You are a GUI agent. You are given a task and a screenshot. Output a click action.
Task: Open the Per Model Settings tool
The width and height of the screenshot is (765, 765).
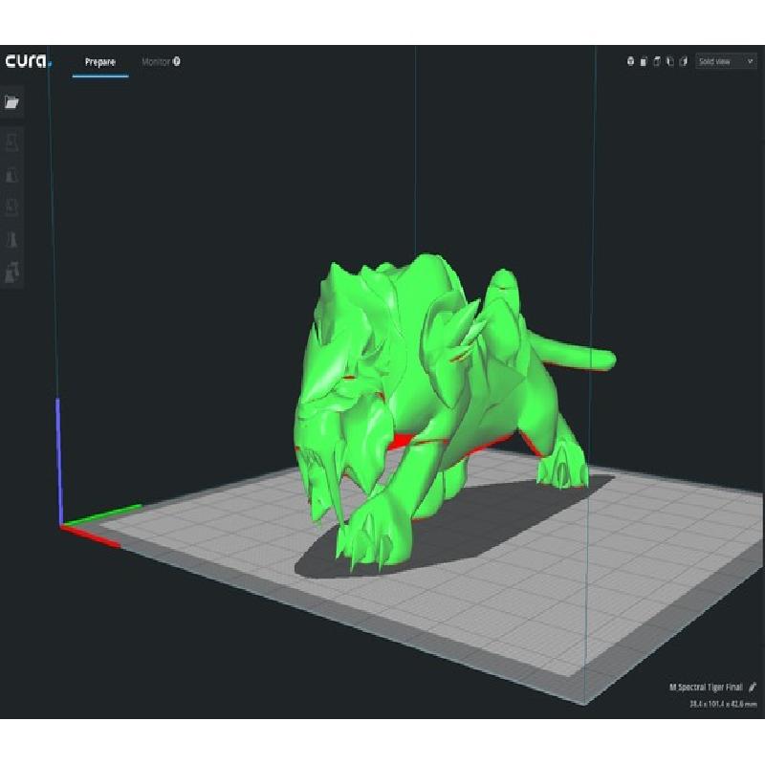11,272
